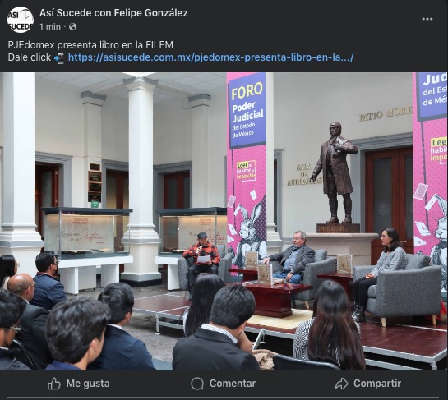This screenshot has height=400, width=448.
Task: Click the thumbs-up Like icon
Action: tap(54, 384)
